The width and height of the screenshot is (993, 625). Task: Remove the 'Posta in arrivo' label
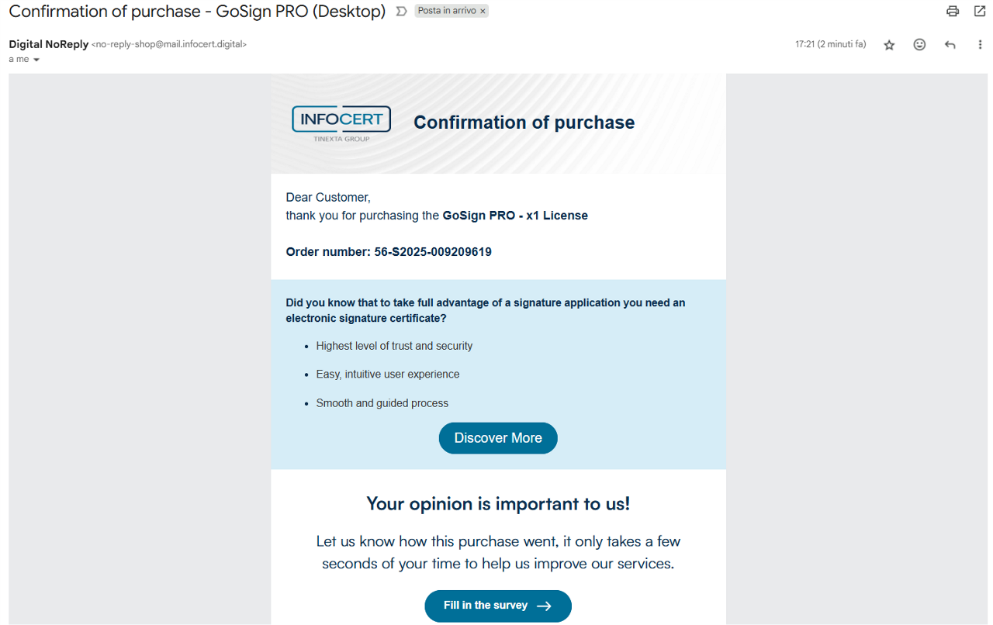point(483,12)
